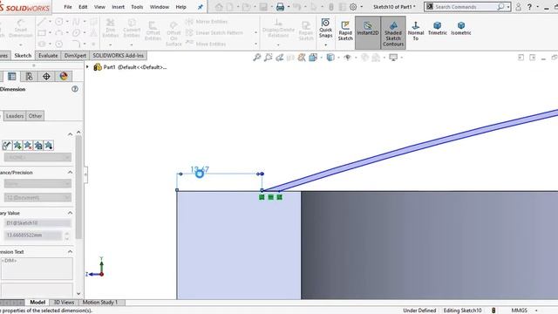This screenshot has width=558, height=314.
Task: Open the Window menu
Action: 159,7
